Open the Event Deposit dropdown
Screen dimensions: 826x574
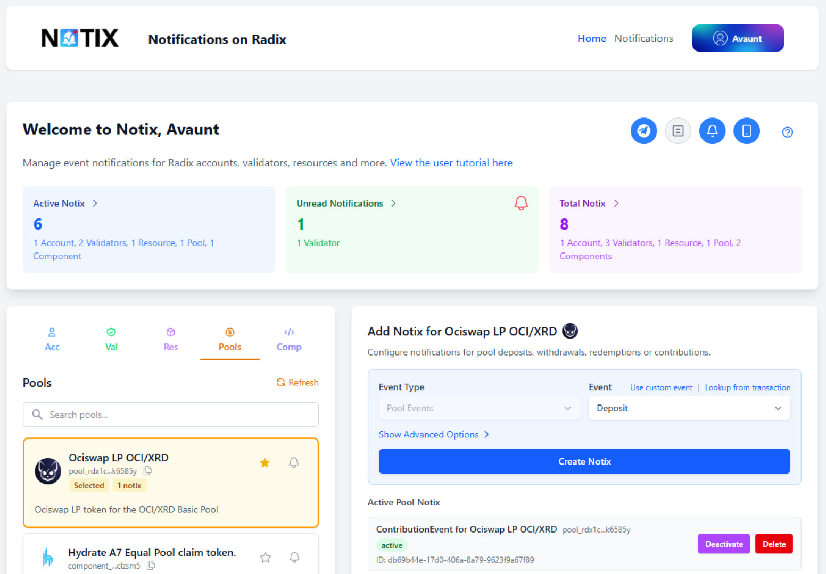pos(689,408)
